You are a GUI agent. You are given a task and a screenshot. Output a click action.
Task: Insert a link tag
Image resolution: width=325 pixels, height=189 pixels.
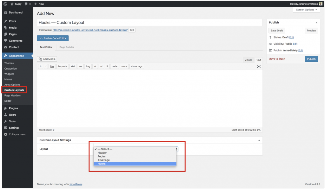pos(52,67)
